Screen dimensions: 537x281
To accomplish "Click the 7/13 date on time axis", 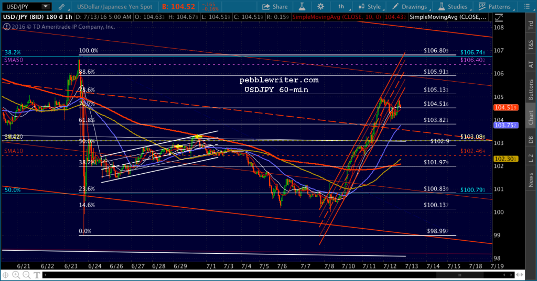I will [x=411, y=266].
